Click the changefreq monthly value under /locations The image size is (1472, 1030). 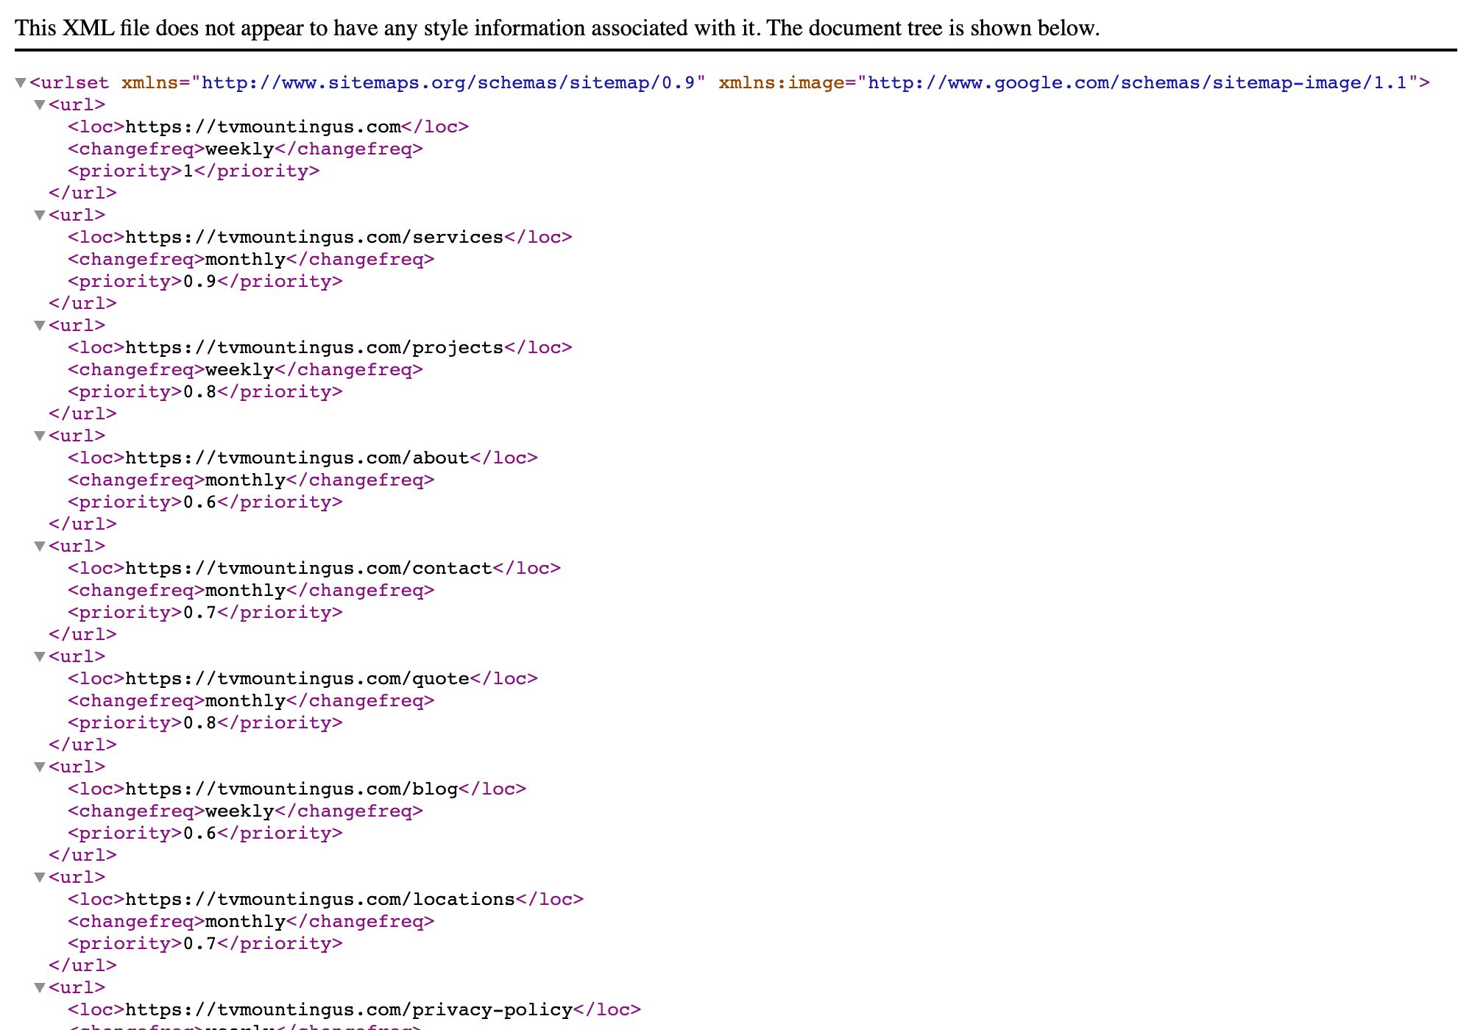point(246,921)
